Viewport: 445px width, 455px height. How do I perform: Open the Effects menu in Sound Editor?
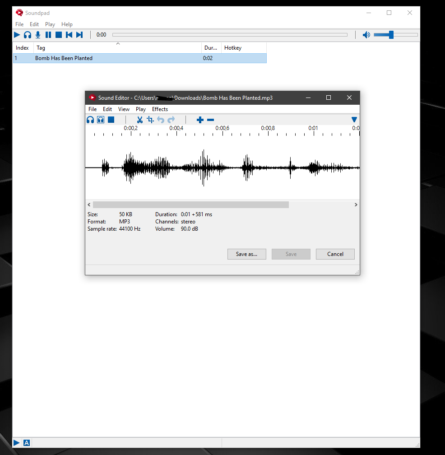(x=160, y=109)
